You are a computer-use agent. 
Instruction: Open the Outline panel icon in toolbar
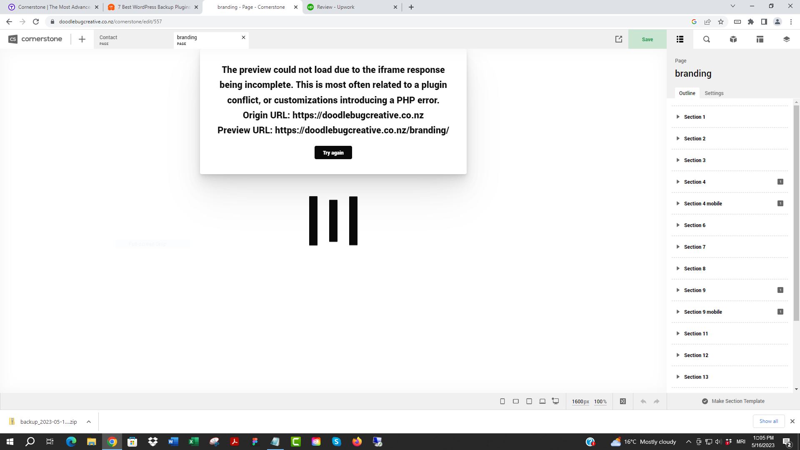(680, 39)
